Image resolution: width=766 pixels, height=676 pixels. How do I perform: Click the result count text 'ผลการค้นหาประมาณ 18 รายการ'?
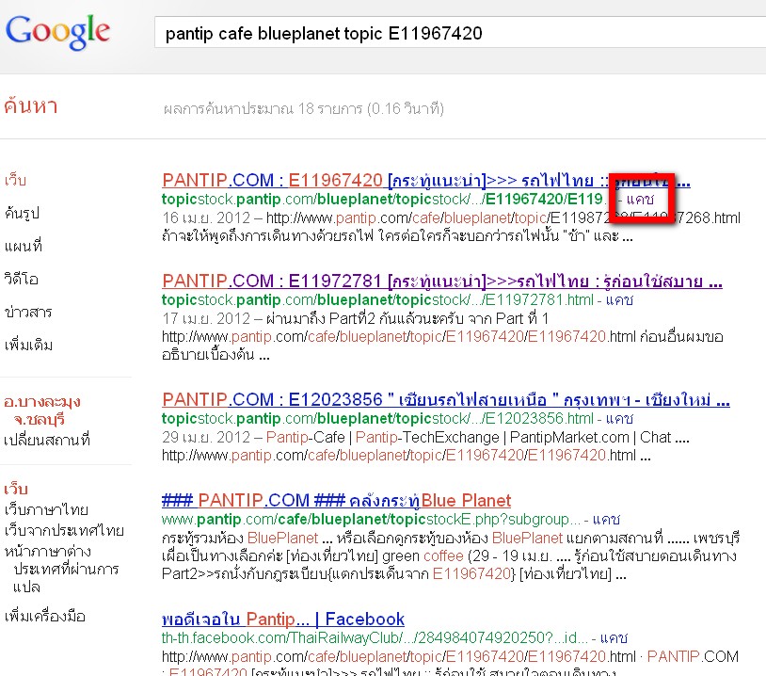(263, 108)
